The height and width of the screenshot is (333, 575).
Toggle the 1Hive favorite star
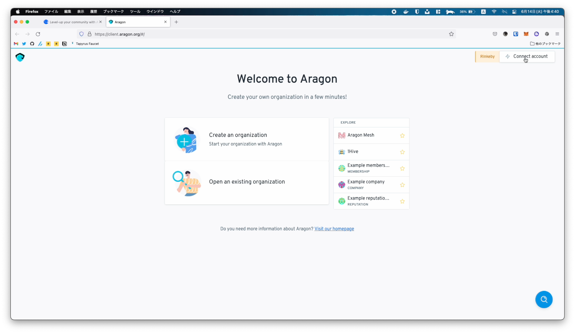point(402,152)
